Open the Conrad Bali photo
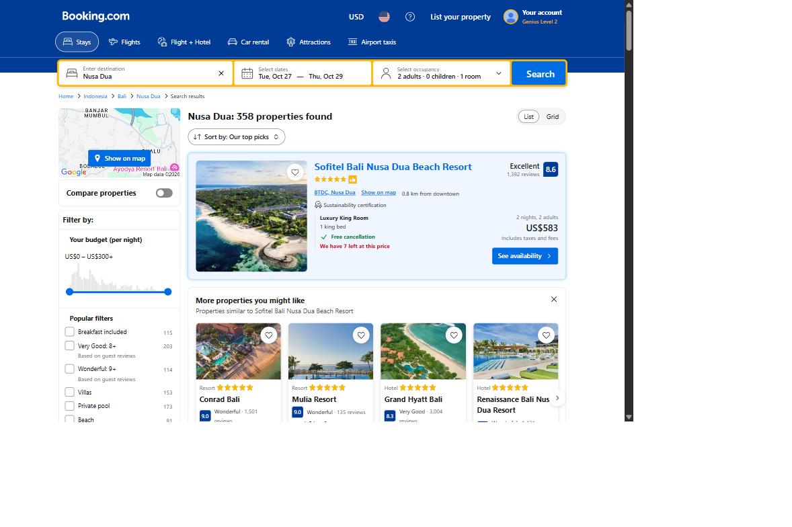The image size is (792, 527). click(239, 352)
